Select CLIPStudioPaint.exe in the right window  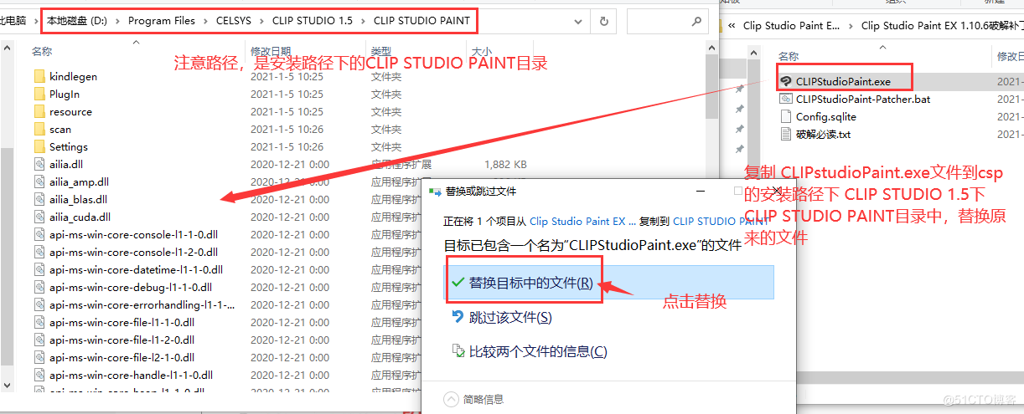point(843,82)
